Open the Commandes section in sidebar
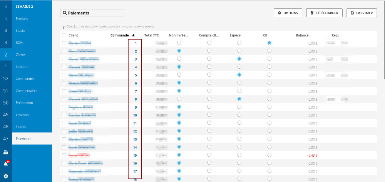 pyautogui.click(x=25, y=79)
